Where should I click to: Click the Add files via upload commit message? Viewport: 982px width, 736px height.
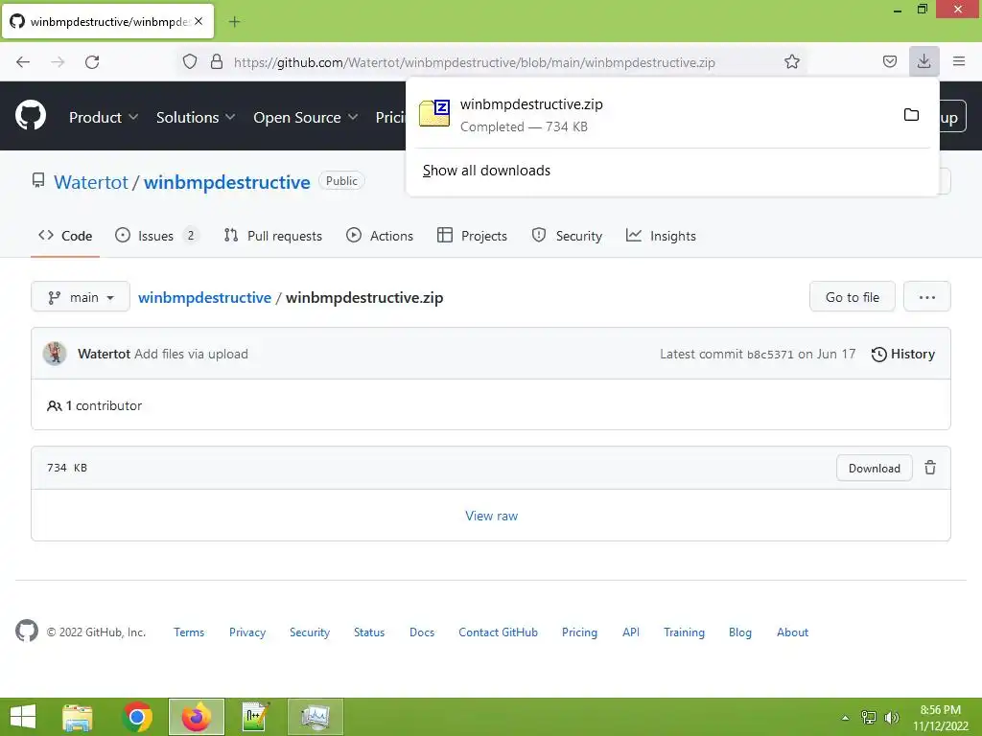(191, 354)
